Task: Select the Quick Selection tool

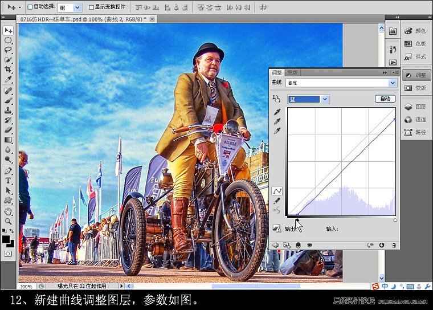Action: [x=9, y=59]
